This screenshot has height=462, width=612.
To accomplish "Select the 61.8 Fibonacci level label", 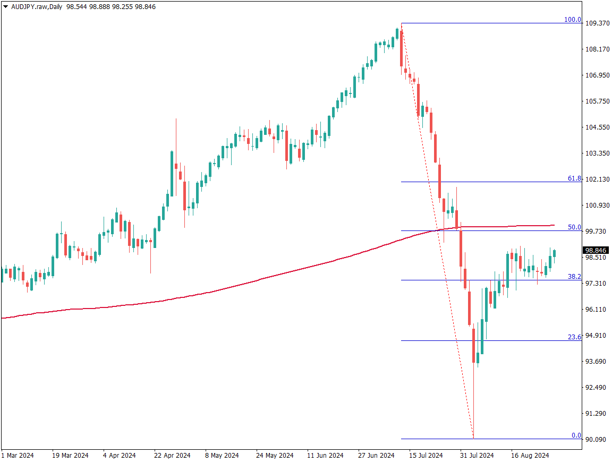I will (574, 178).
